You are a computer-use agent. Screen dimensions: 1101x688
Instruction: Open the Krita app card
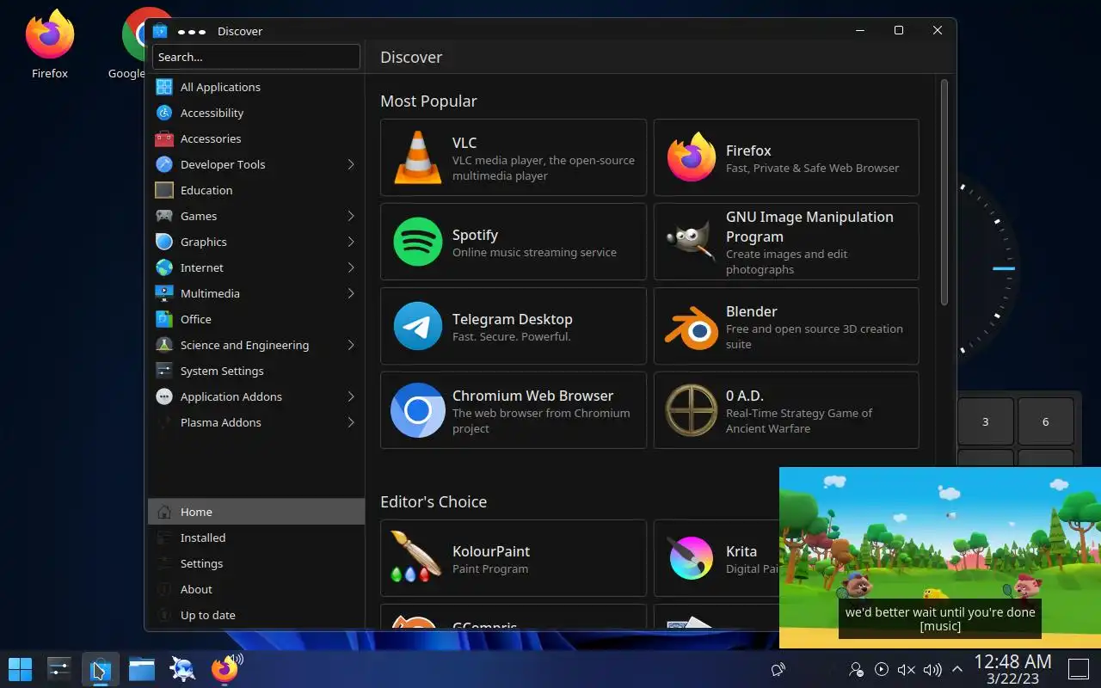[x=717, y=558]
